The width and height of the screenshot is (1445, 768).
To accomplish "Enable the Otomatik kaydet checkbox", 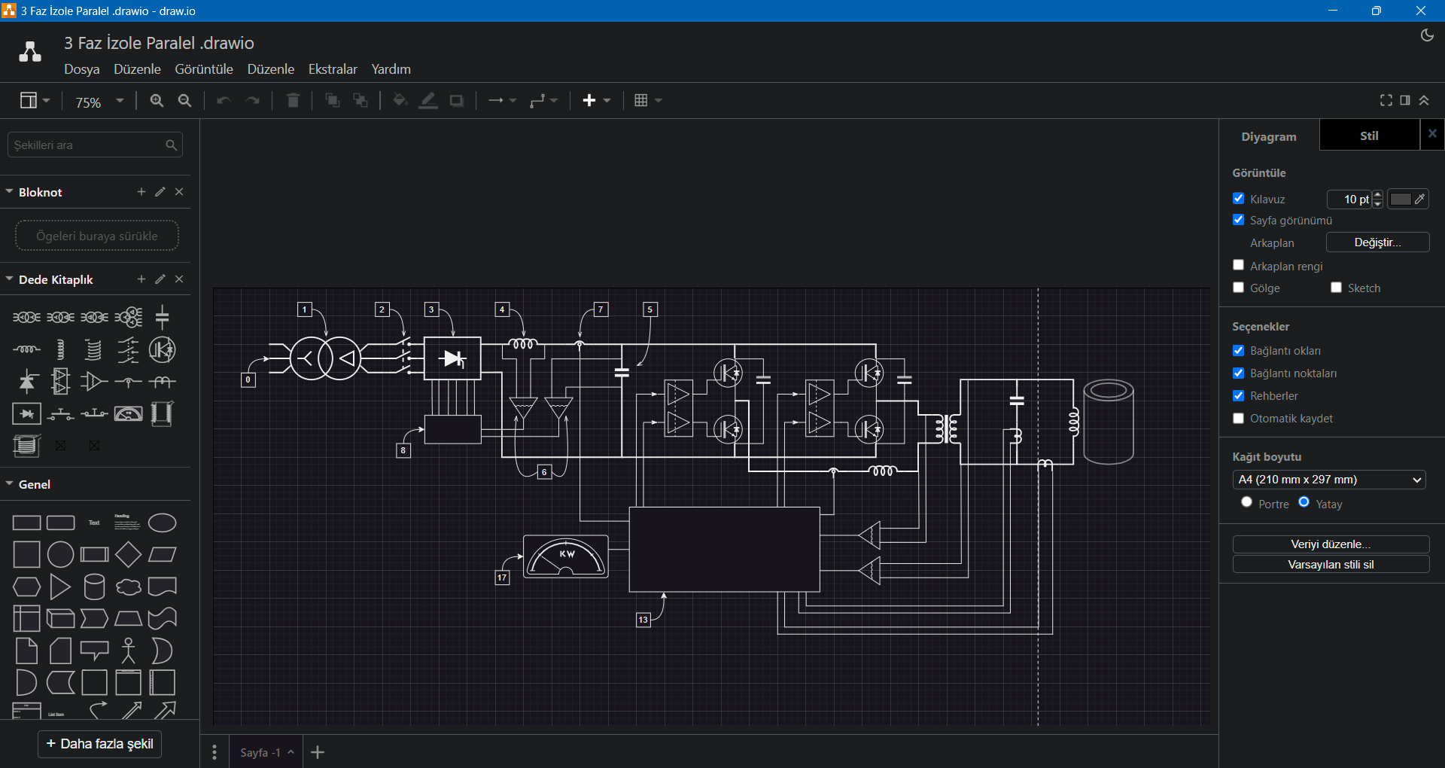I will [1239, 419].
